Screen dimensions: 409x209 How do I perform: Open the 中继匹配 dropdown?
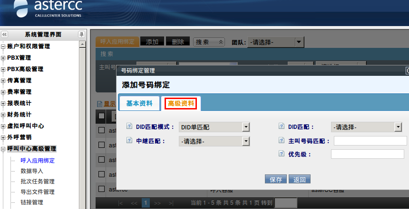tap(214, 141)
